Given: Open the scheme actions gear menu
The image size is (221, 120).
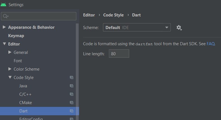Looking at the screenshot, I should [x=179, y=28].
